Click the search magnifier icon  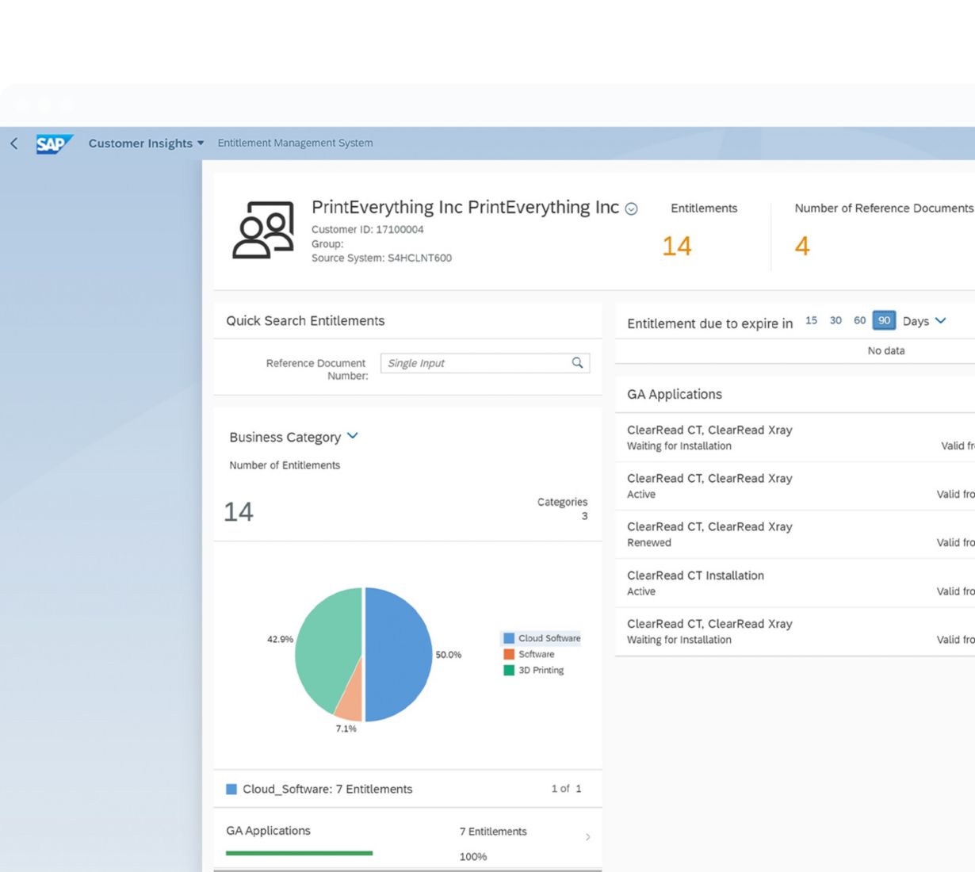pyautogui.click(x=577, y=363)
